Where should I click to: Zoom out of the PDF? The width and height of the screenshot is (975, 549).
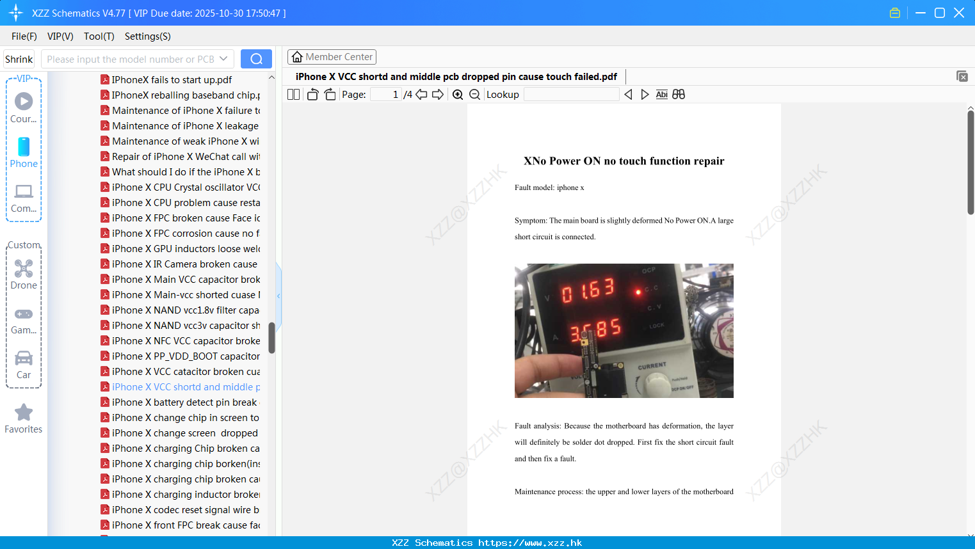coord(474,95)
